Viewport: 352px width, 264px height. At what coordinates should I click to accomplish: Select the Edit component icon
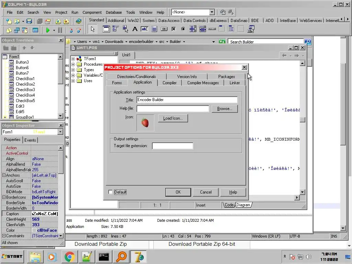pyautogui.click(x=144, y=29)
